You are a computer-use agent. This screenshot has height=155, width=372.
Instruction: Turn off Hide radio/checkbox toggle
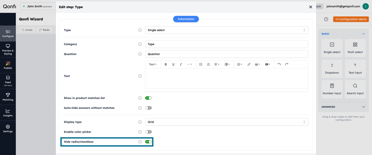click(x=148, y=142)
